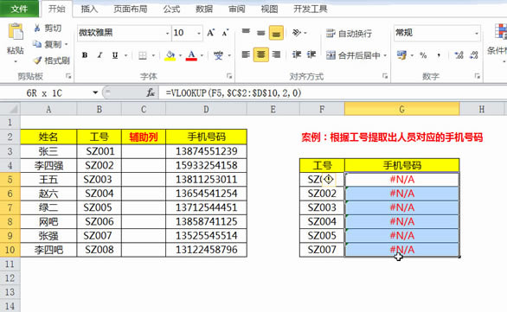Open the borders button

point(143,55)
